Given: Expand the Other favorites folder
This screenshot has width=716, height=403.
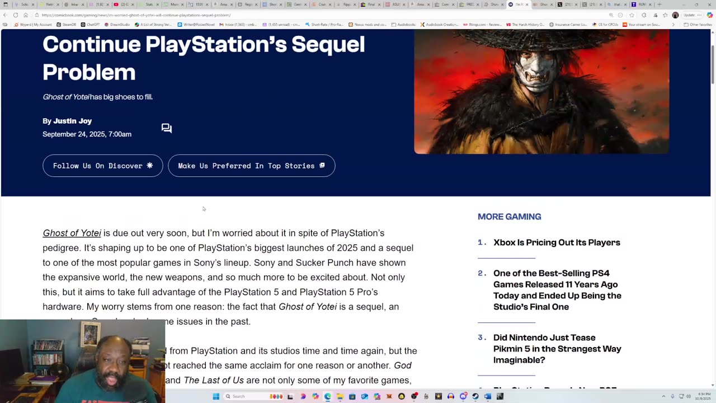Looking at the screenshot, I should pyautogui.click(x=698, y=25).
